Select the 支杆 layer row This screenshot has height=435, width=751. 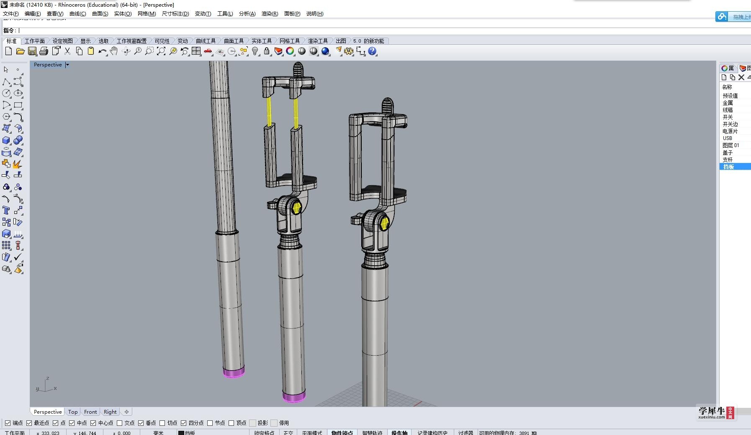pos(735,160)
